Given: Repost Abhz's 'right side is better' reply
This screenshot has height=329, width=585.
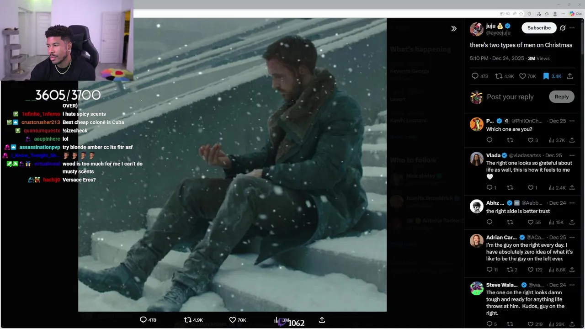Looking at the screenshot, I should click(x=510, y=222).
